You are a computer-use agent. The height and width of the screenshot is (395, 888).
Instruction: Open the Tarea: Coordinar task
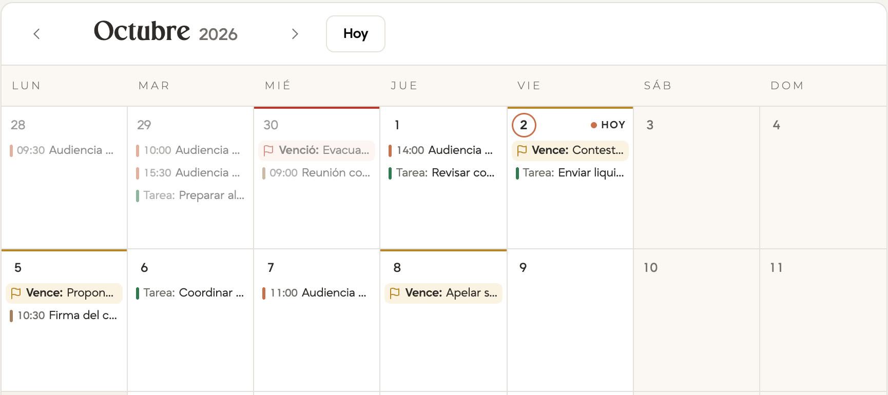tap(190, 293)
